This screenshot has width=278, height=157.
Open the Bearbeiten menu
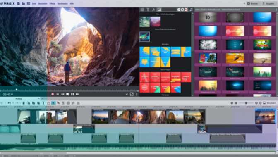[43, 4]
